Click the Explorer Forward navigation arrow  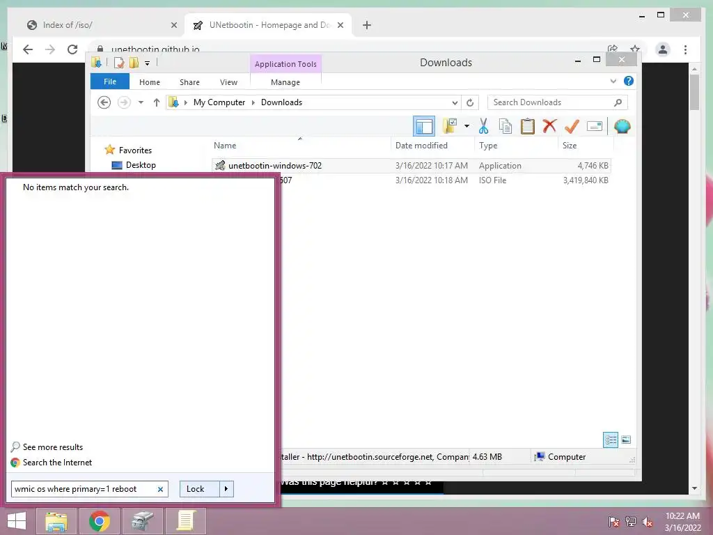(x=124, y=102)
